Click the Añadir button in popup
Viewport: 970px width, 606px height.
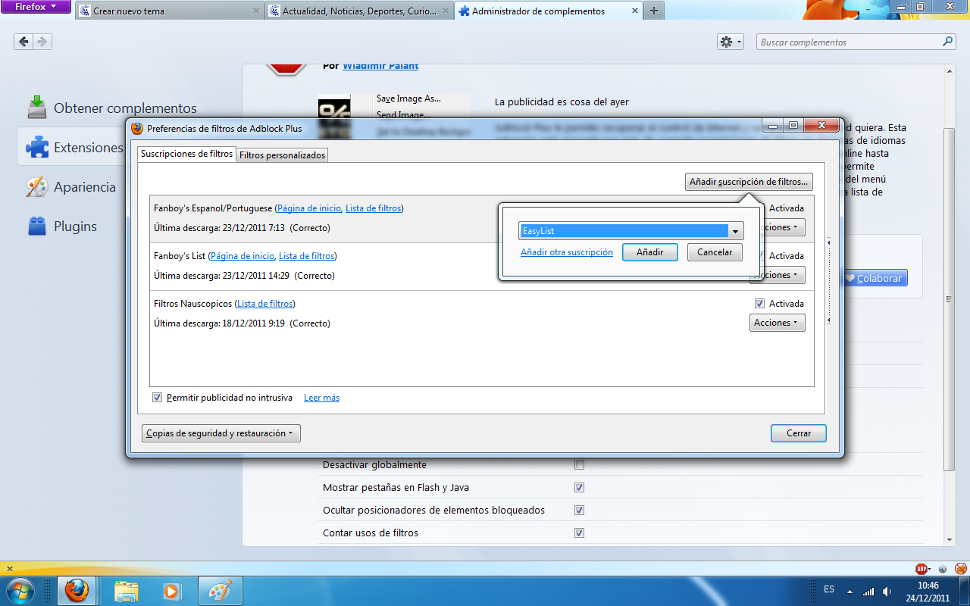(x=649, y=252)
